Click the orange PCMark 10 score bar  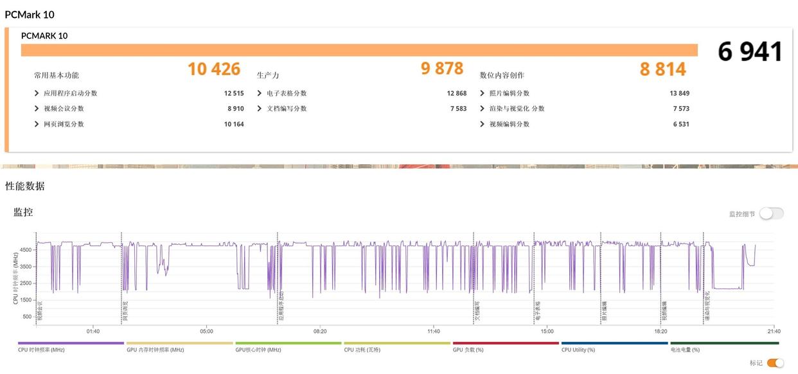point(359,50)
